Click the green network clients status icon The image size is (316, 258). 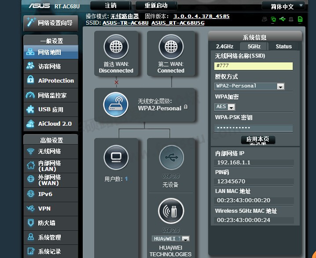(273, 19)
